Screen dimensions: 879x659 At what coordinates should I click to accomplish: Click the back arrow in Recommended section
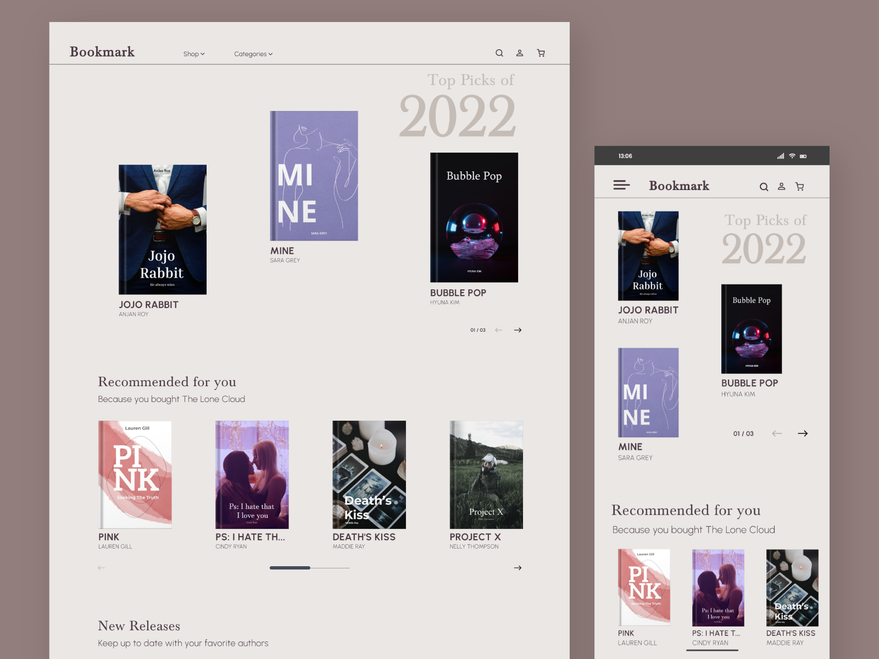101,568
